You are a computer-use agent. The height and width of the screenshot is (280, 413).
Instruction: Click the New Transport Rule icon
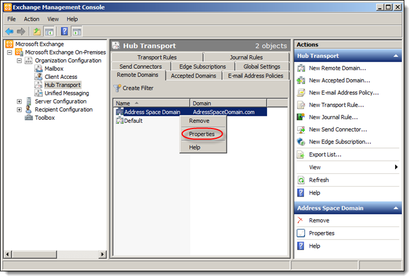point(301,105)
